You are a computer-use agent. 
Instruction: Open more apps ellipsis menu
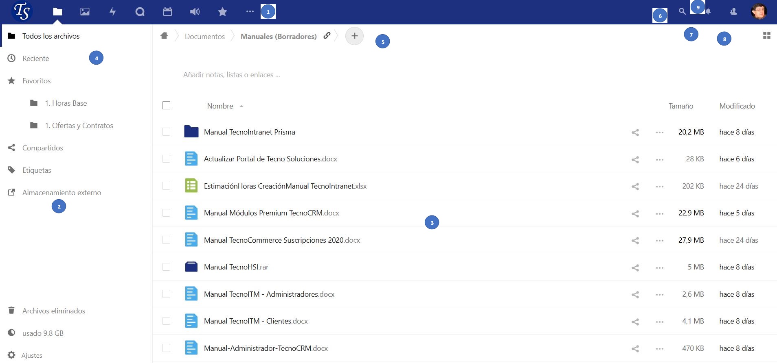[250, 12]
